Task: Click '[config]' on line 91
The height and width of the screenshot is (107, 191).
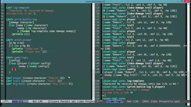Action: 15,60
